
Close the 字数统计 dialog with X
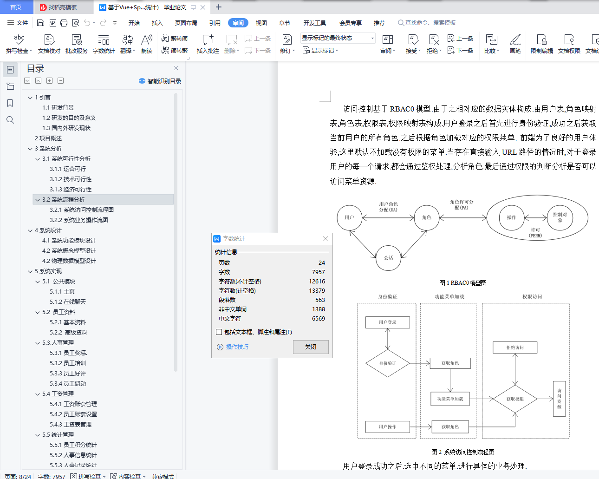point(326,239)
